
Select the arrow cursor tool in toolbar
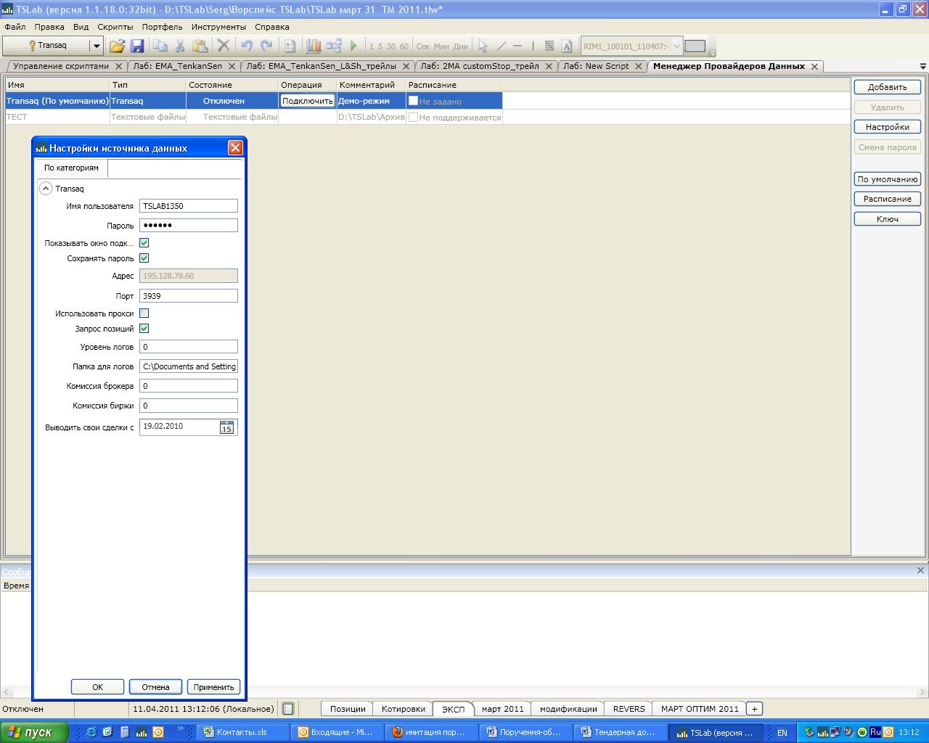pos(483,46)
